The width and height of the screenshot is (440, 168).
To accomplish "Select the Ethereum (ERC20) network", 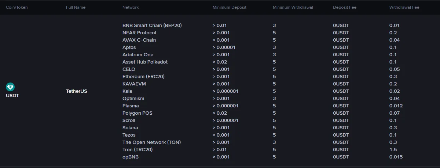I will (143, 77).
